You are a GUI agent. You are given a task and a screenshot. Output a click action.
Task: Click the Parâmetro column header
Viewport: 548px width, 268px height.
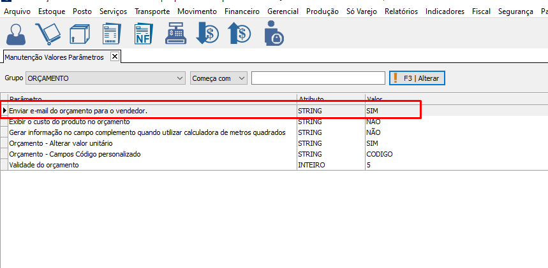click(26, 99)
